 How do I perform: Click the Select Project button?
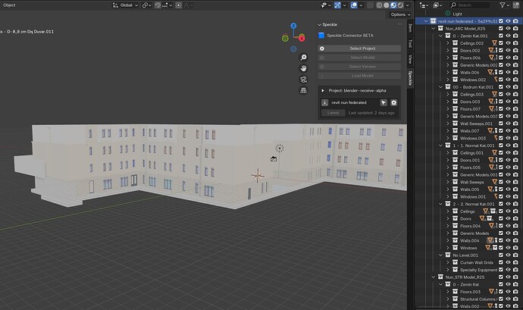tap(362, 49)
